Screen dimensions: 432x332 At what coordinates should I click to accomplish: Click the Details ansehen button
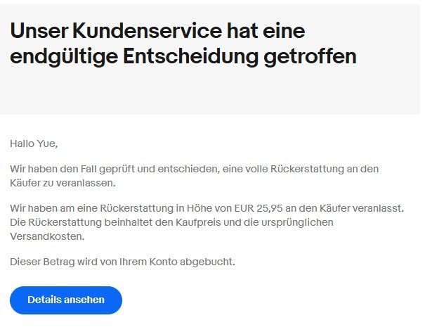[66, 300]
